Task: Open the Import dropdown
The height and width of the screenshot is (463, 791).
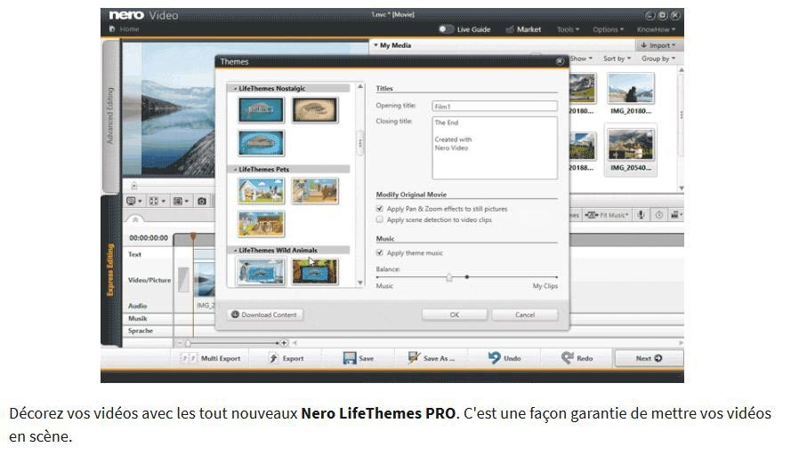Action: click(x=658, y=45)
